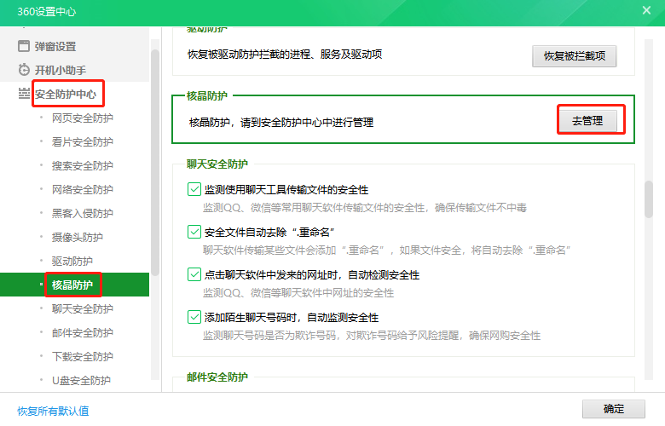The width and height of the screenshot is (665, 426).
Task: Click description 监测QQ、微信等聊天软件中网址的安全性
Action: point(298,293)
